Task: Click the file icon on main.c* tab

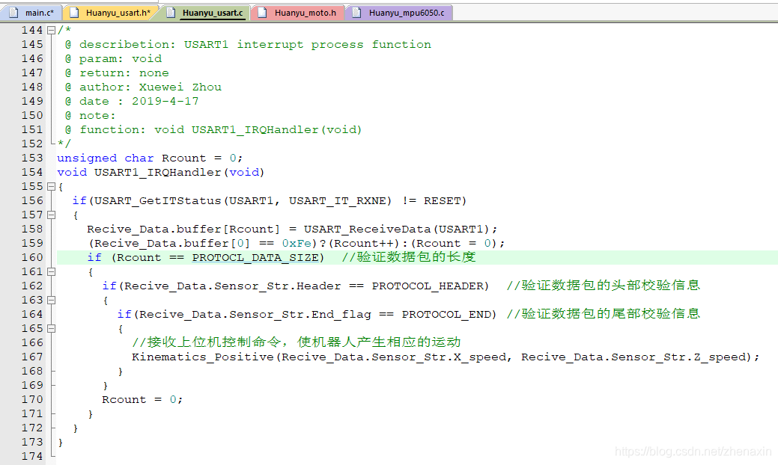Action: [13, 13]
